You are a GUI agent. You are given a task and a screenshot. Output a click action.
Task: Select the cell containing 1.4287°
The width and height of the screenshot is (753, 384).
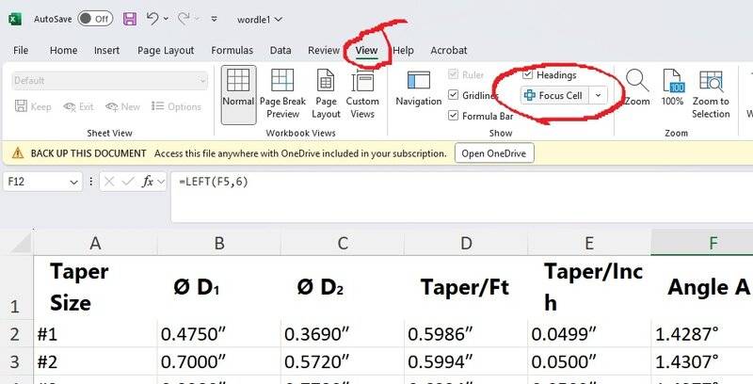[x=702, y=334]
